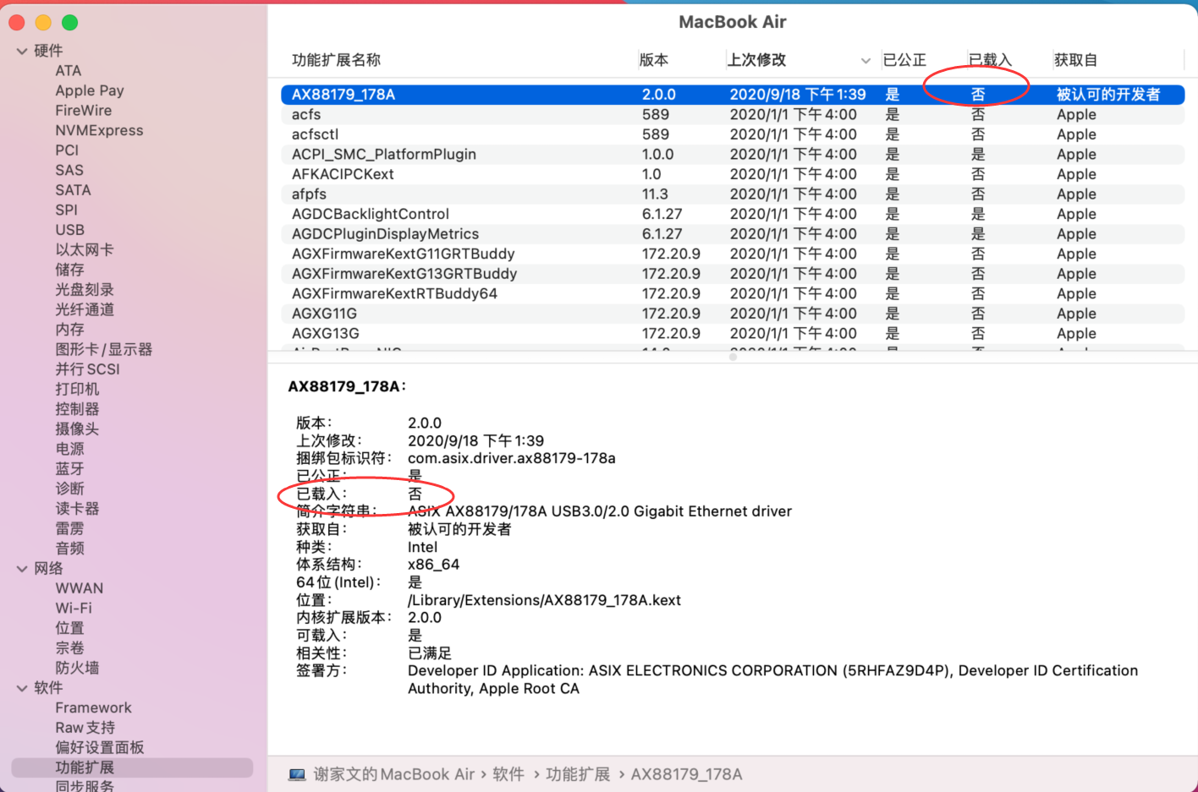Collapse the 网络 sidebar section
This screenshot has width=1198, height=792.
pos(22,569)
